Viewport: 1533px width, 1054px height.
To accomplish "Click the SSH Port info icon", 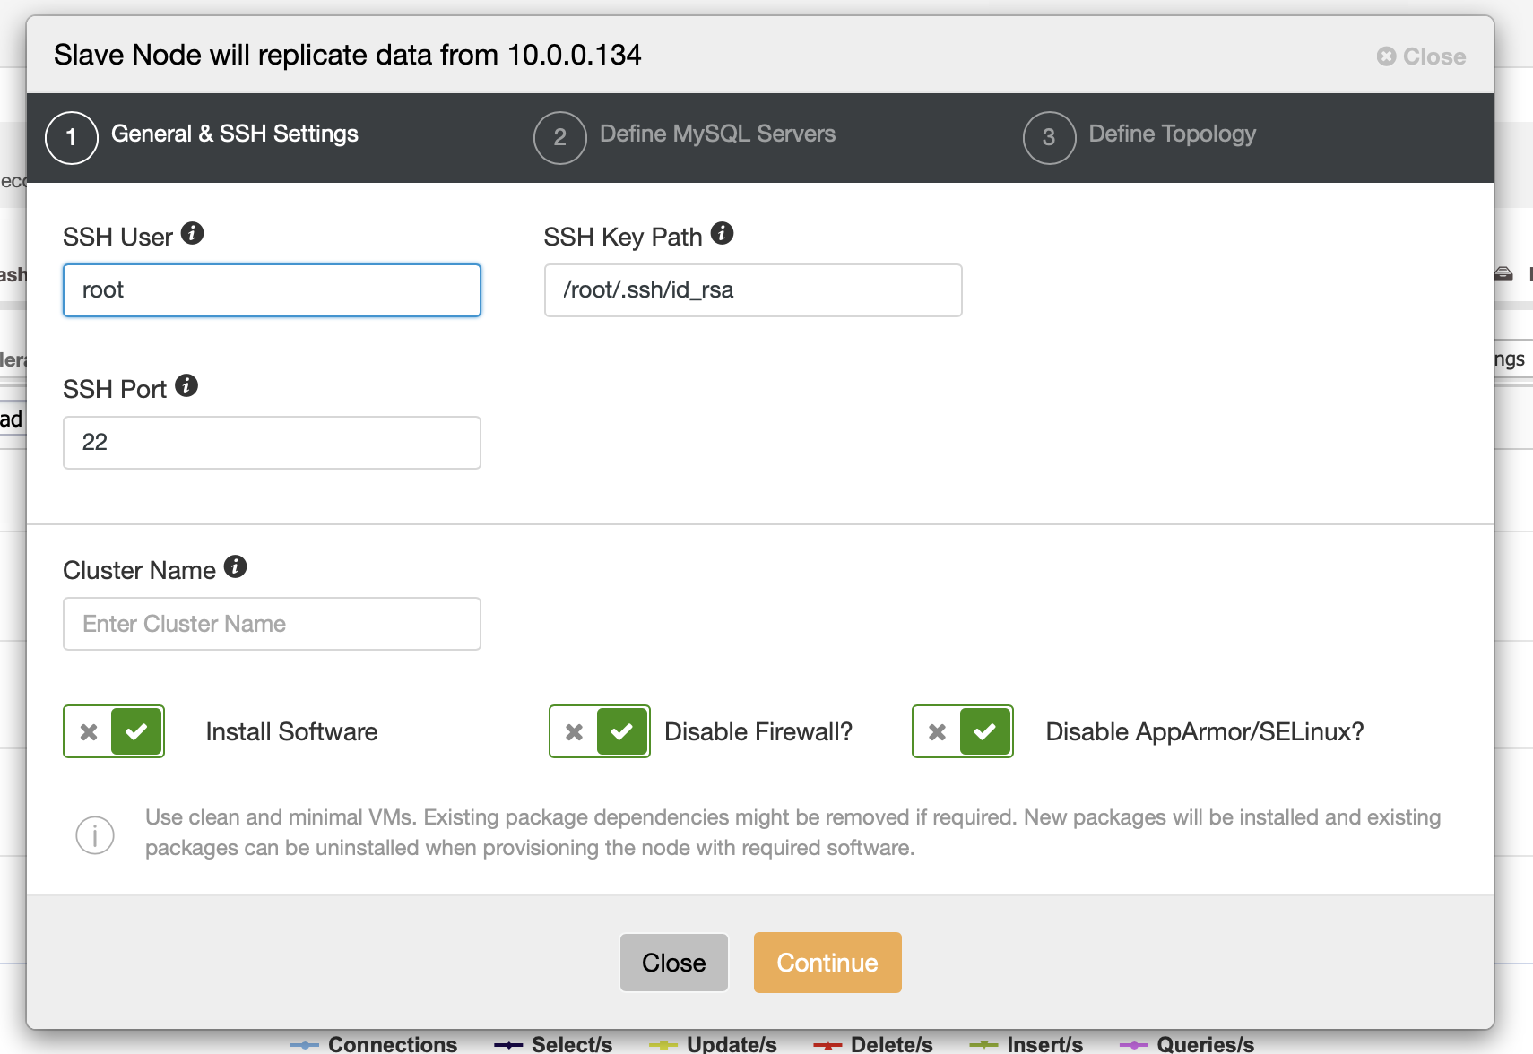I will point(186,385).
